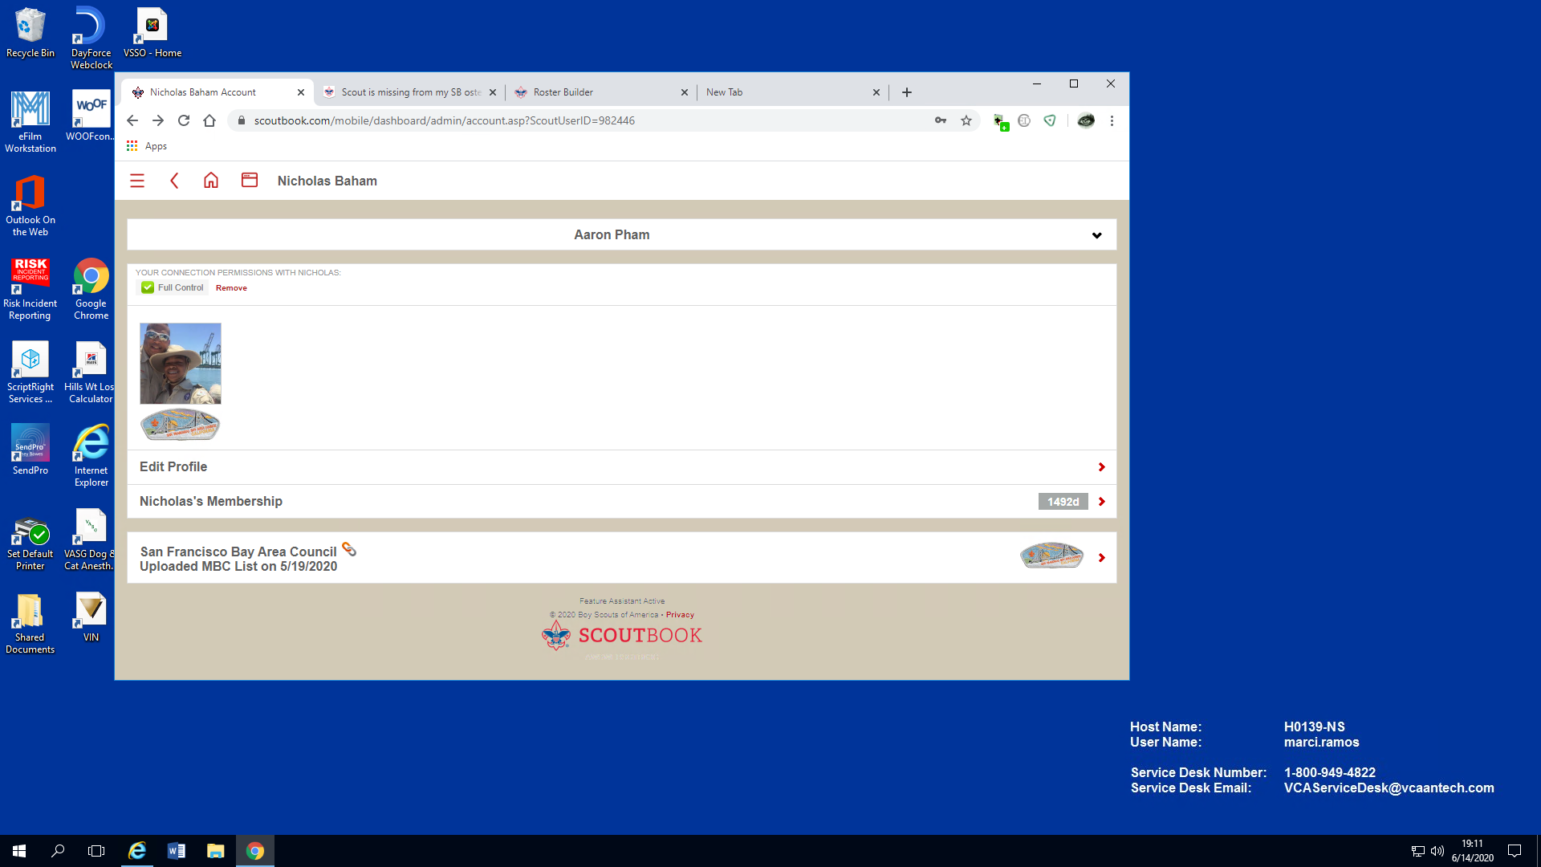The height and width of the screenshot is (867, 1541).
Task: Click the red back chevron icon
Action: click(x=174, y=181)
